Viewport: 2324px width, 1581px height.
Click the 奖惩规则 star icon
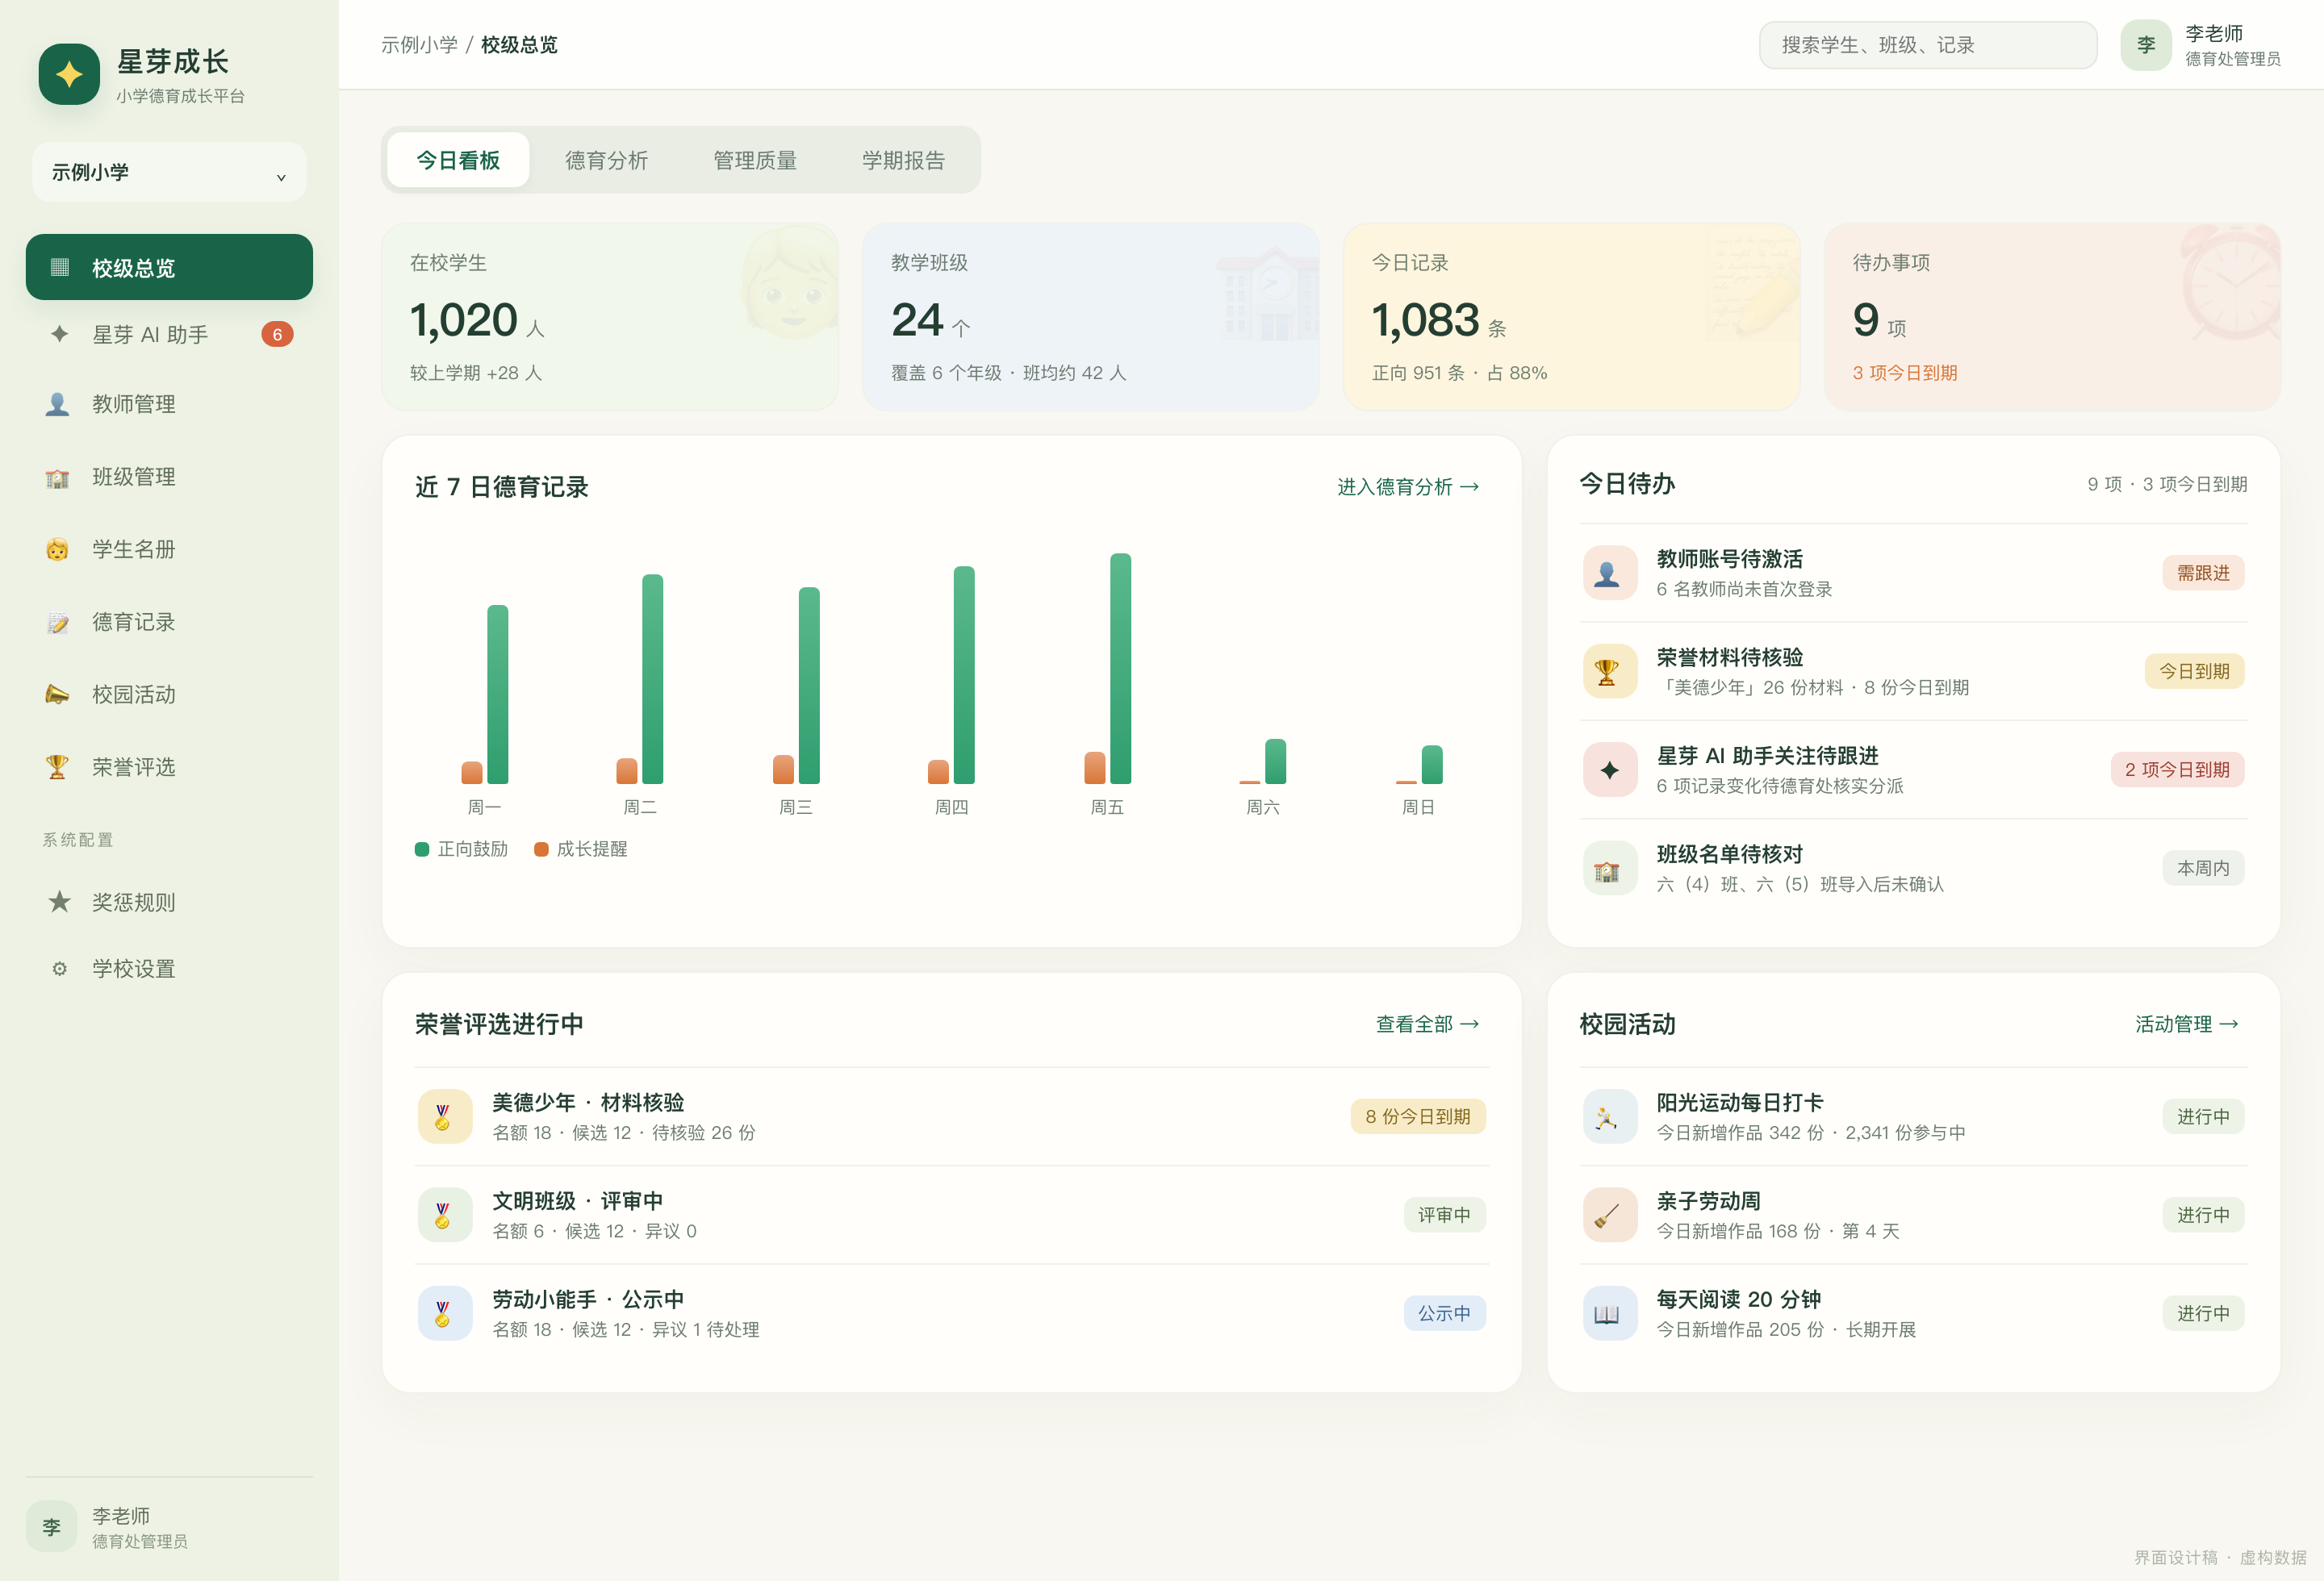pyautogui.click(x=60, y=902)
